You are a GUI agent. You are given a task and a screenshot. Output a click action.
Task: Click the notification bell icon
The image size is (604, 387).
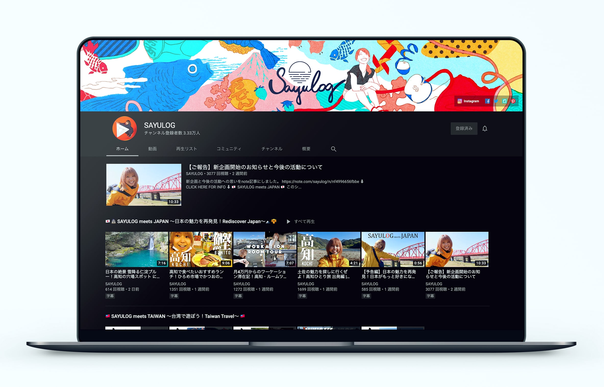(x=485, y=128)
